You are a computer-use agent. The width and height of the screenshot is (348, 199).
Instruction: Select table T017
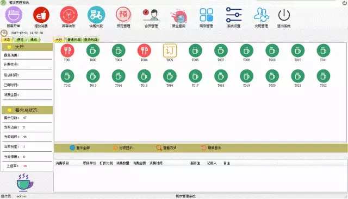point(195,76)
